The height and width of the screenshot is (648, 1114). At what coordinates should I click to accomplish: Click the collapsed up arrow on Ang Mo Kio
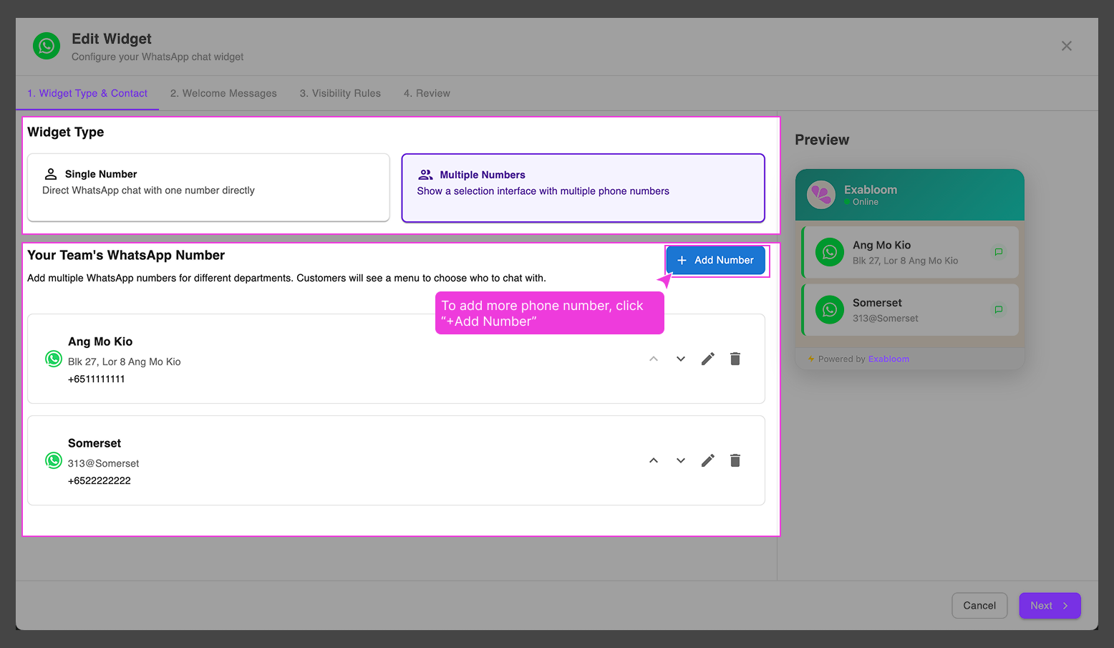(x=653, y=358)
